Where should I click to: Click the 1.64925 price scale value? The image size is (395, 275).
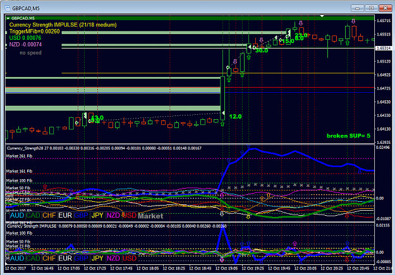tap(384, 75)
